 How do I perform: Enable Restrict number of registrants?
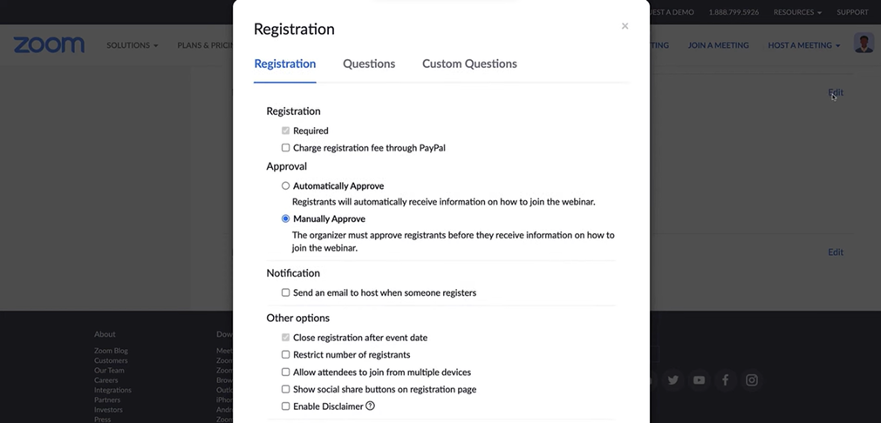285,355
